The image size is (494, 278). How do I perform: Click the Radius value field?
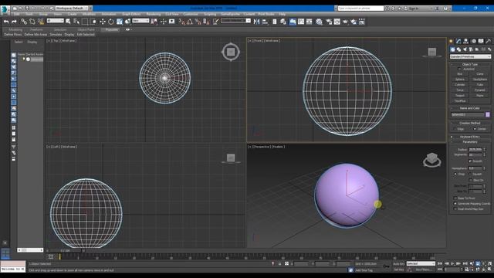point(475,149)
